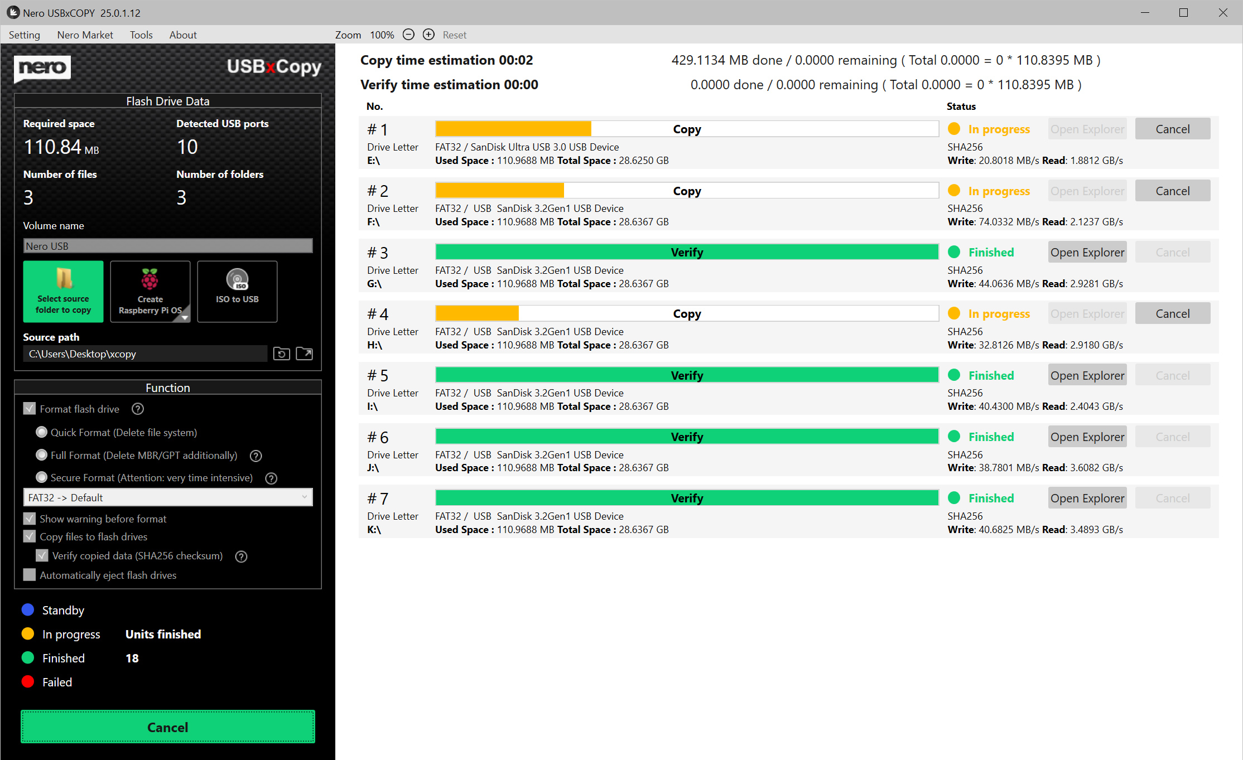The width and height of the screenshot is (1243, 760).
Task: Click drive #1 copy progress bar
Action: pyautogui.click(x=687, y=129)
